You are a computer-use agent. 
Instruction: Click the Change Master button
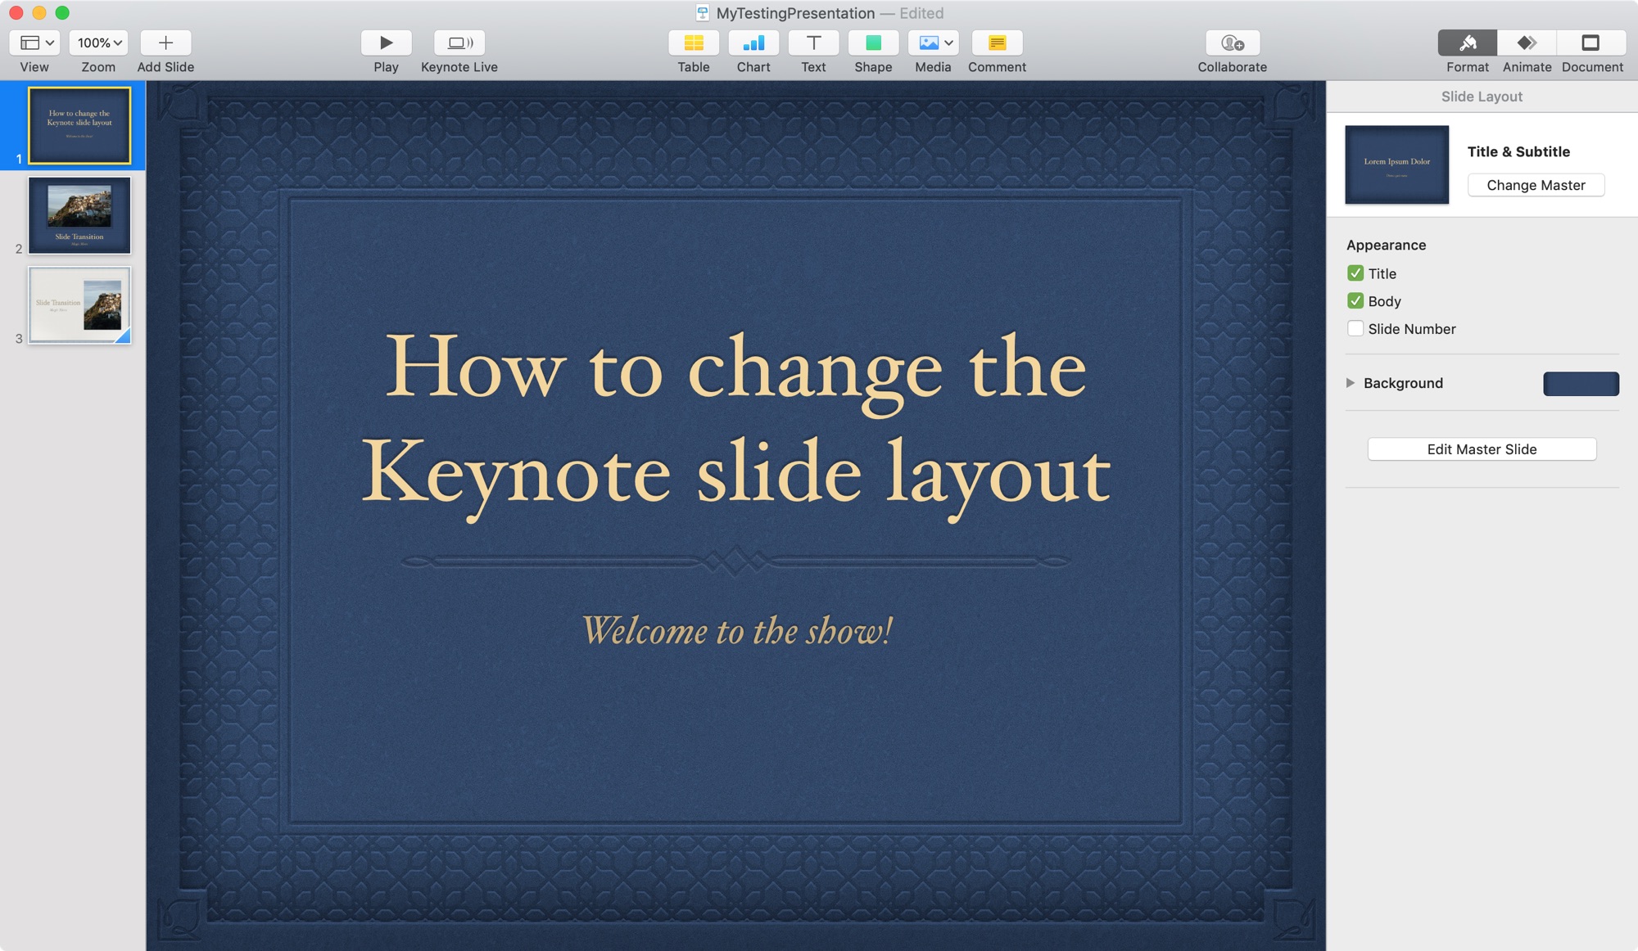[x=1536, y=185]
